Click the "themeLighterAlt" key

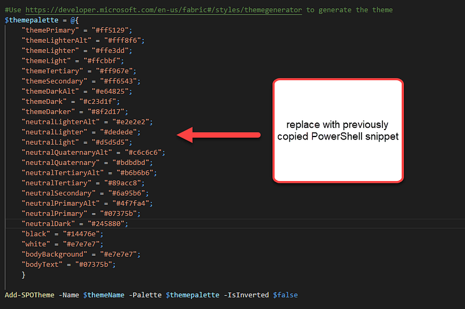click(56, 41)
